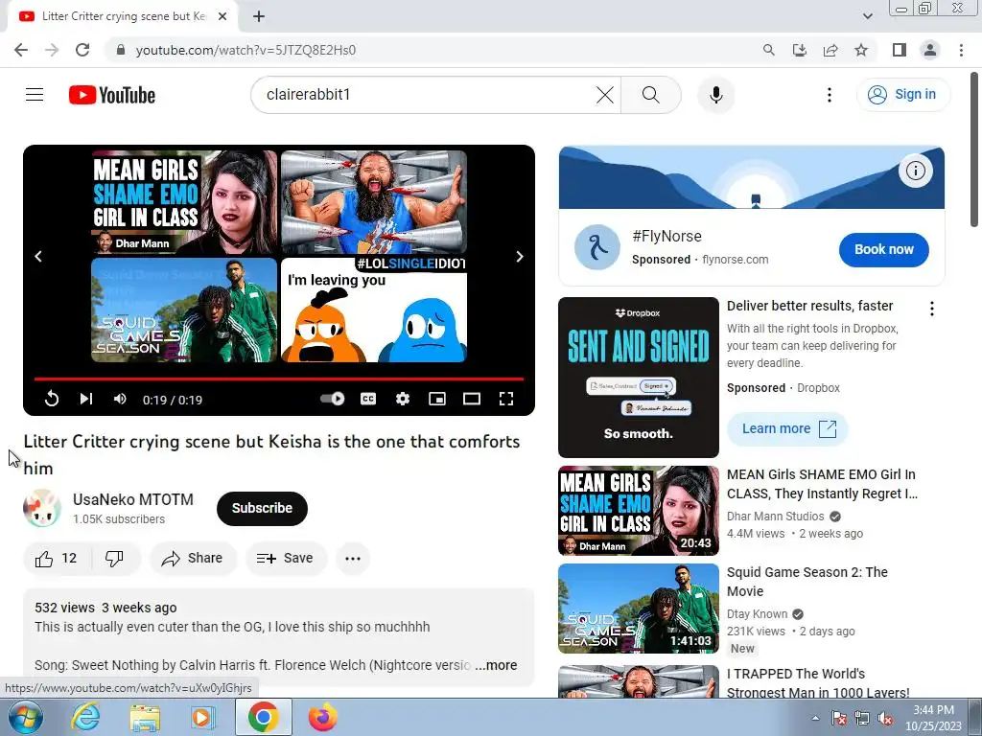Open ad info icon on FlyNorse banner
Viewport: 982px width, 736px height.
coord(915,171)
